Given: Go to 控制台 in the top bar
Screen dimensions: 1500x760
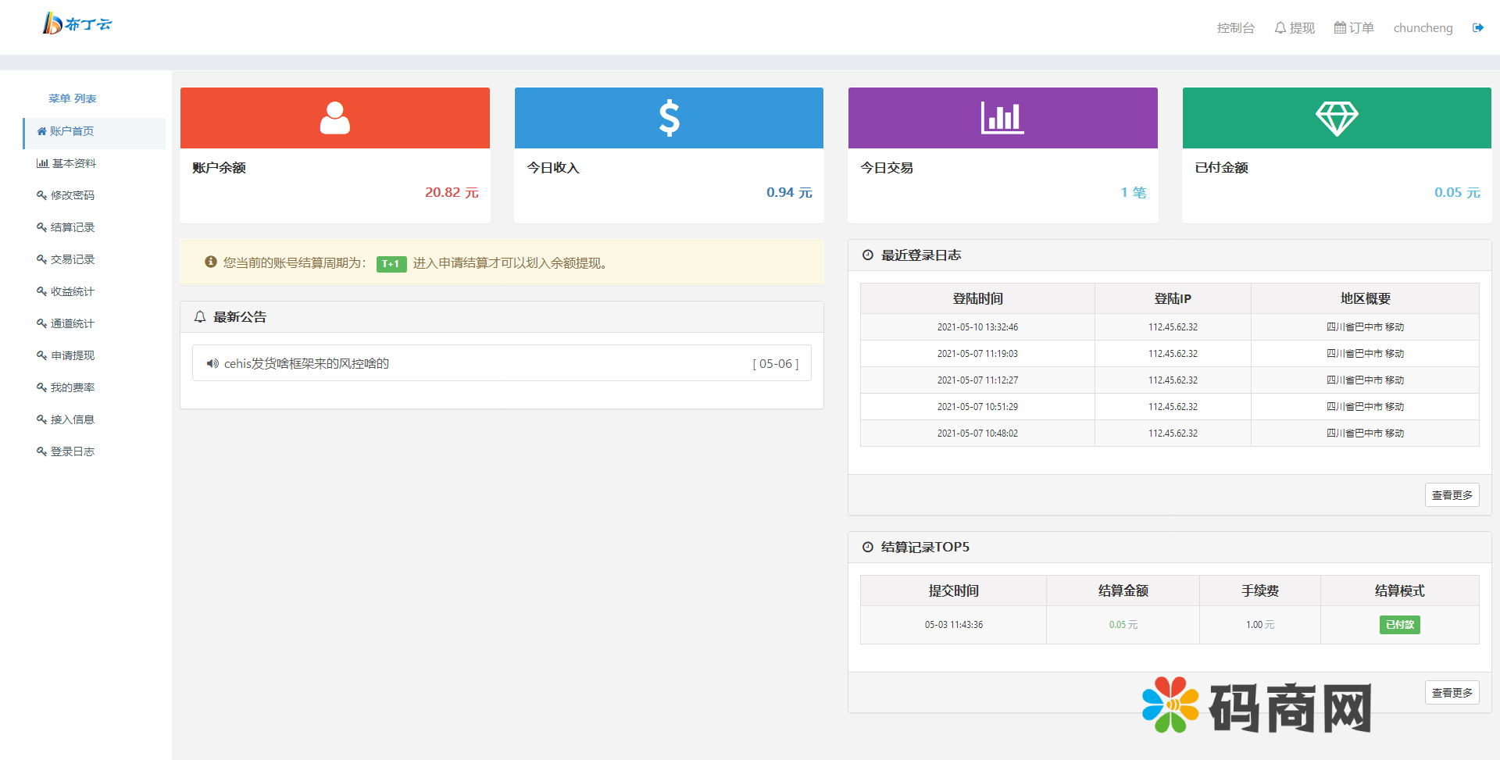Looking at the screenshot, I should 1235,28.
